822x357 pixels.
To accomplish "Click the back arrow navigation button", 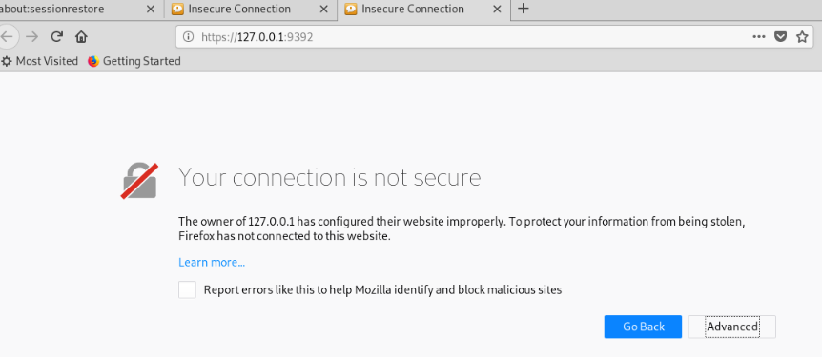I will pos(8,36).
